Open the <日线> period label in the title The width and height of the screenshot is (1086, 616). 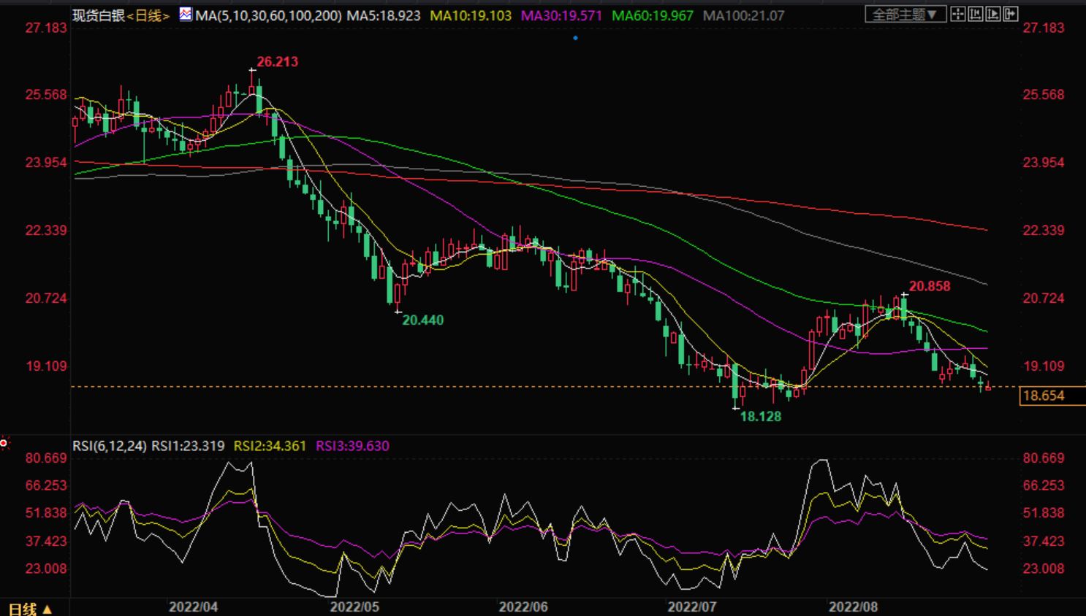click(148, 15)
